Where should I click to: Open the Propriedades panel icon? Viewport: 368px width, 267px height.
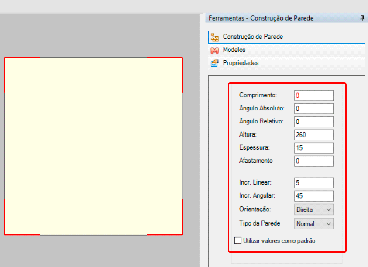[214, 63]
